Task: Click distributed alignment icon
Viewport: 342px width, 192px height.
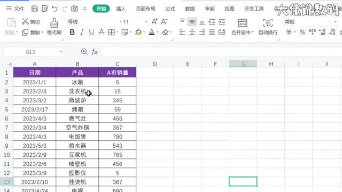Action: click(x=222, y=32)
